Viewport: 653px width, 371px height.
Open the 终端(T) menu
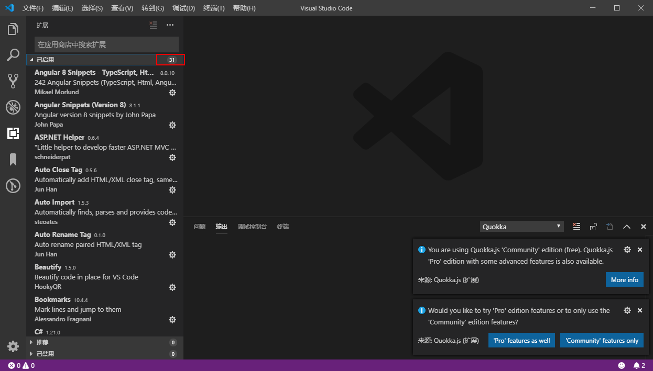tap(214, 8)
